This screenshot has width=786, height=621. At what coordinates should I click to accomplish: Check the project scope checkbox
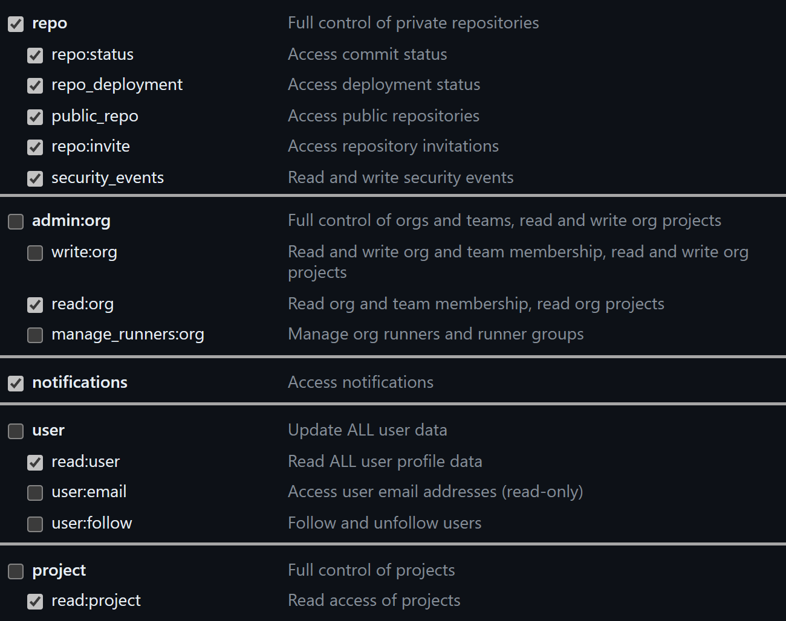(16, 571)
